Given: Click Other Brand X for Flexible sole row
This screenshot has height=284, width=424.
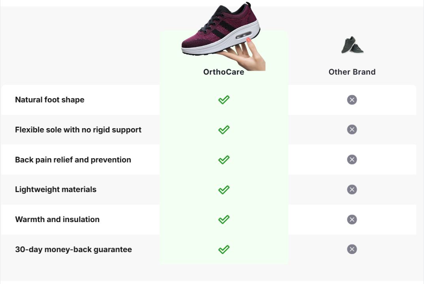Looking at the screenshot, I should 352,129.
